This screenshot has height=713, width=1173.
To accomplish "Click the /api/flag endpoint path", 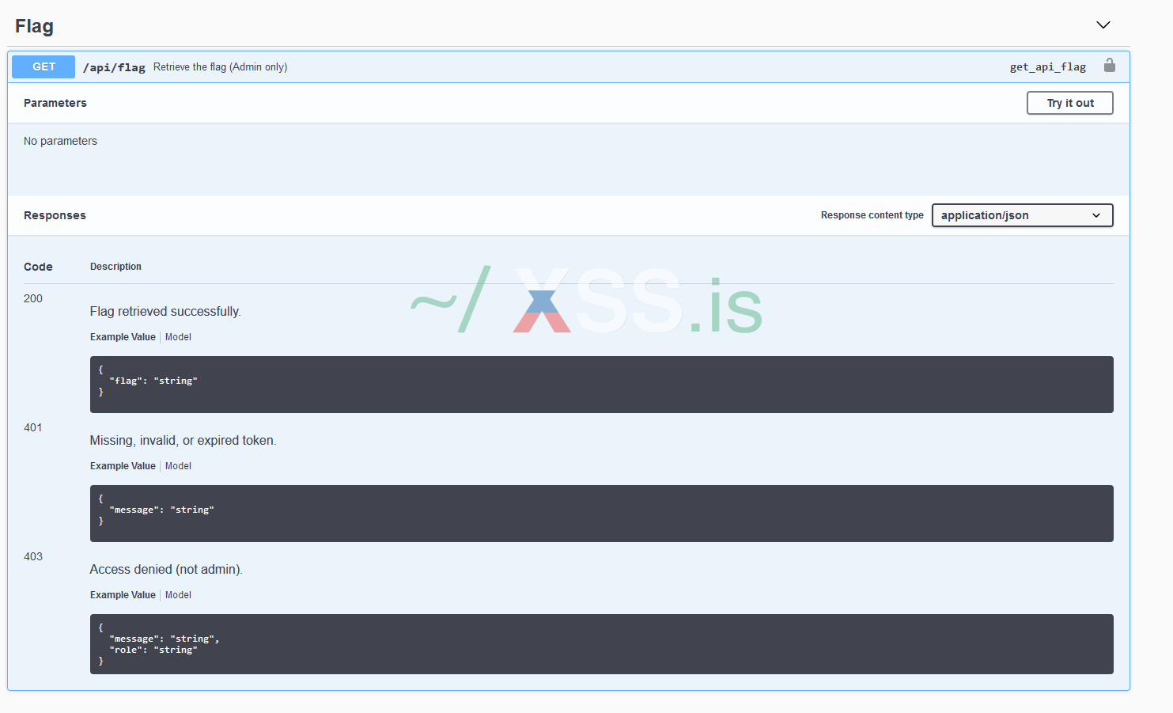I will point(114,67).
